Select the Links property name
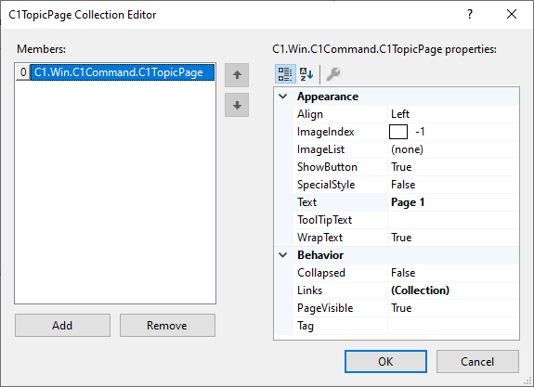Image resolution: width=534 pixels, height=387 pixels. pos(309,290)
